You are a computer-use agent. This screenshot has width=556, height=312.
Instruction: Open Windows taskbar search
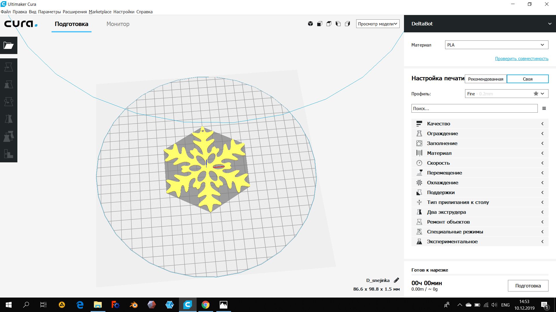click(26, 305)
